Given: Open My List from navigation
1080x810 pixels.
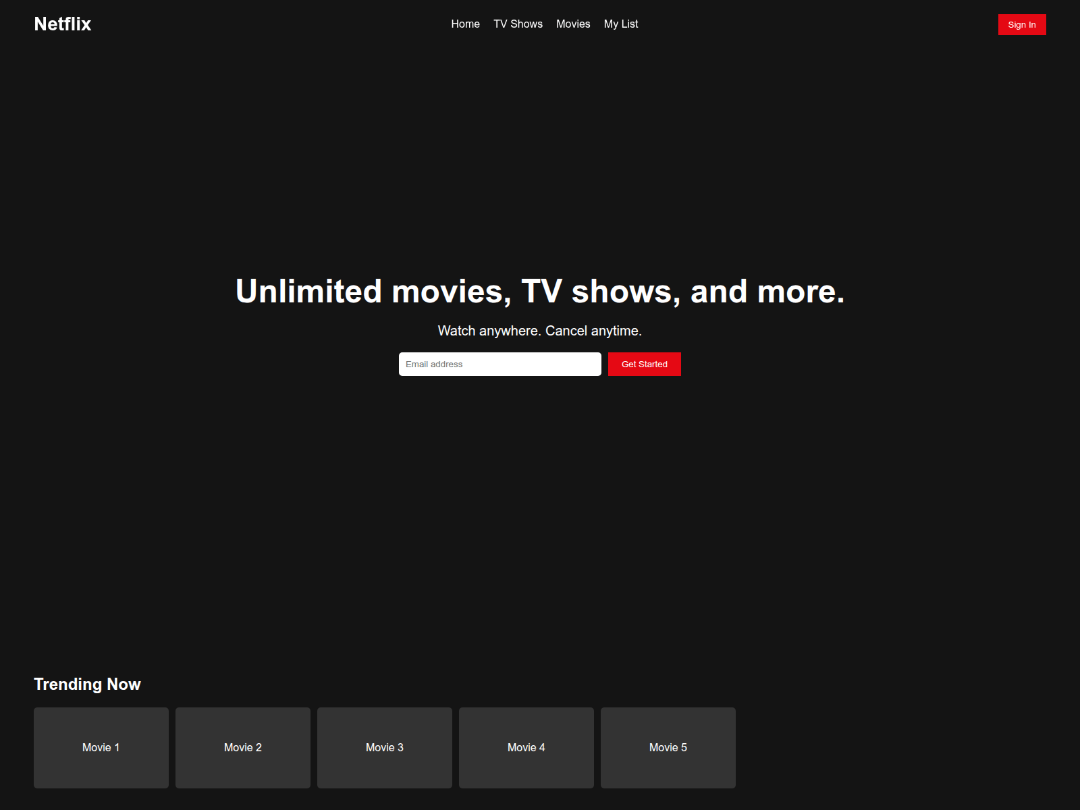Looking at the screenshot, I should coord(620,24).
